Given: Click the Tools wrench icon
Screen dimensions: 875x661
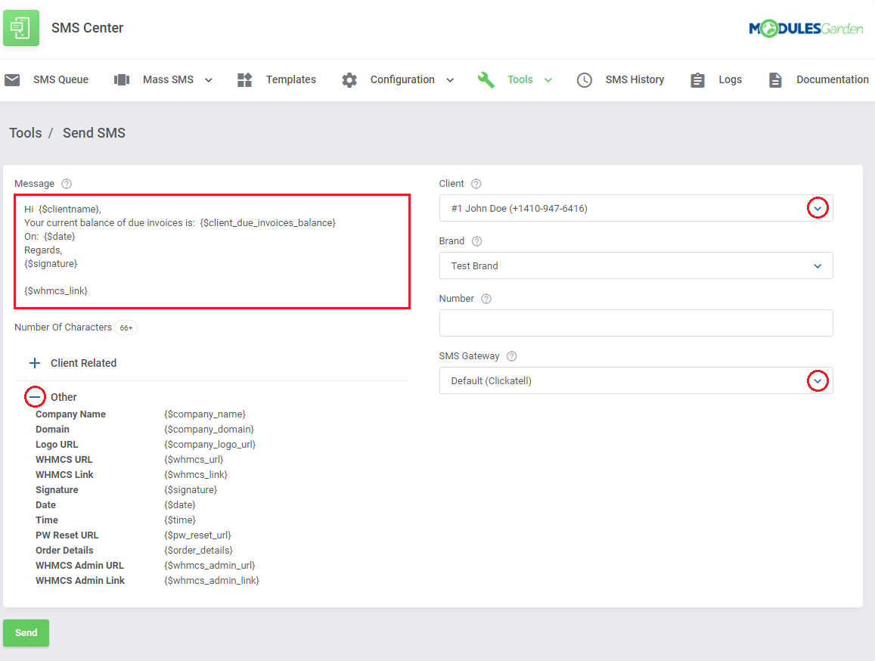Looking at the screenshot, I should (x=486, y=80).
